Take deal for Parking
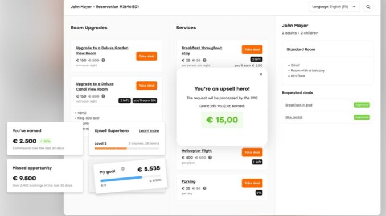386x216 pixels. pyautogui.click(x=252, y=183)
